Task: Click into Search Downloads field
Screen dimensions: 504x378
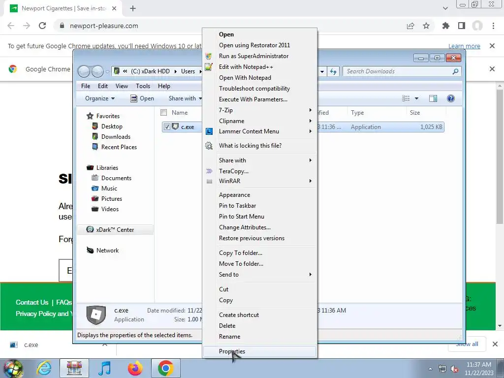Action: coord(402,71)
